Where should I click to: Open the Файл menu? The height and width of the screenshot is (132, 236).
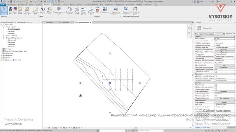point(3,5)
